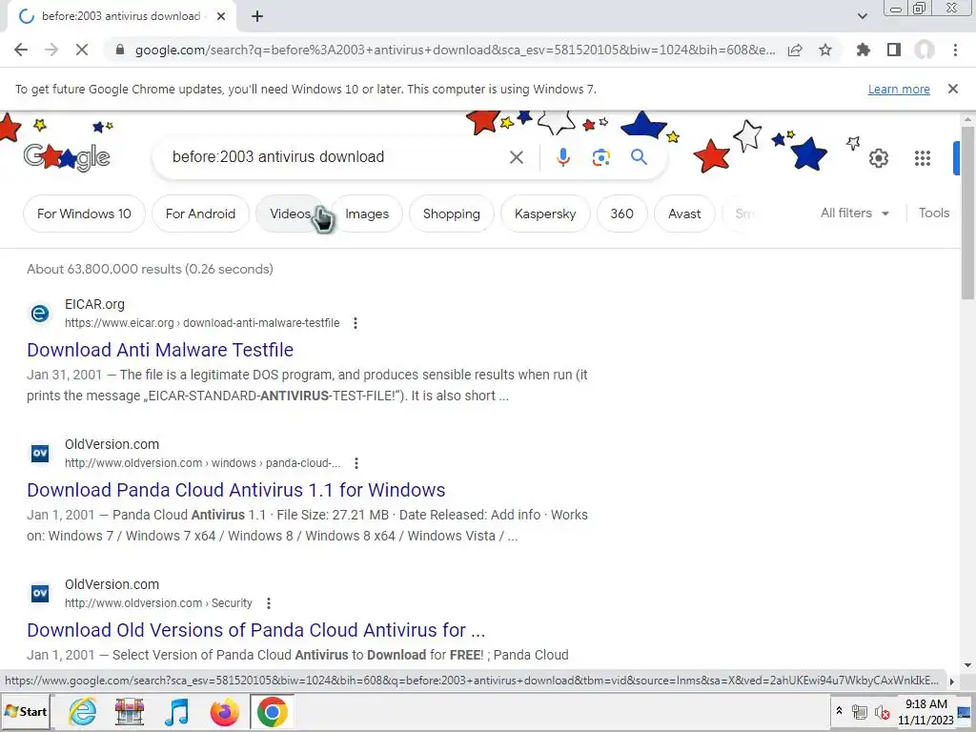Stop loading the page
The width and height of the screenshot is (976, 732).
coord(82,50)
